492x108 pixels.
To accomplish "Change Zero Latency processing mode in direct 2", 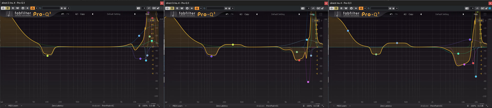I will point(57,106).
